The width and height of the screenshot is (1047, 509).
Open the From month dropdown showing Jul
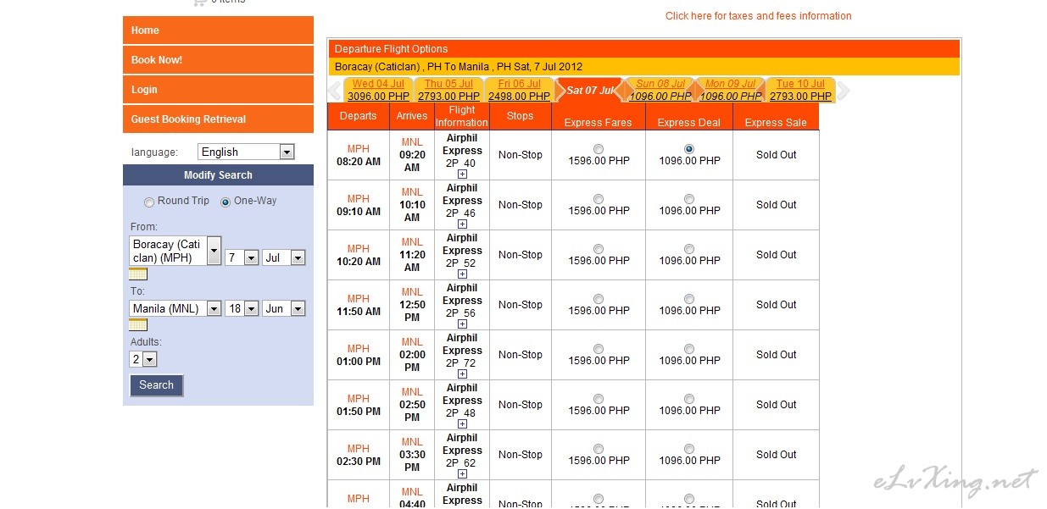[283, 257]
